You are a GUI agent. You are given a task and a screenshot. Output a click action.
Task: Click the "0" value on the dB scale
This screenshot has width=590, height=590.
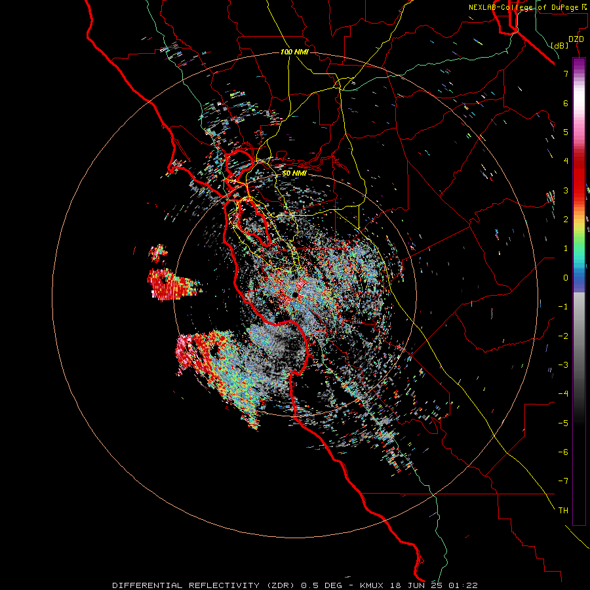pos(566,278)
